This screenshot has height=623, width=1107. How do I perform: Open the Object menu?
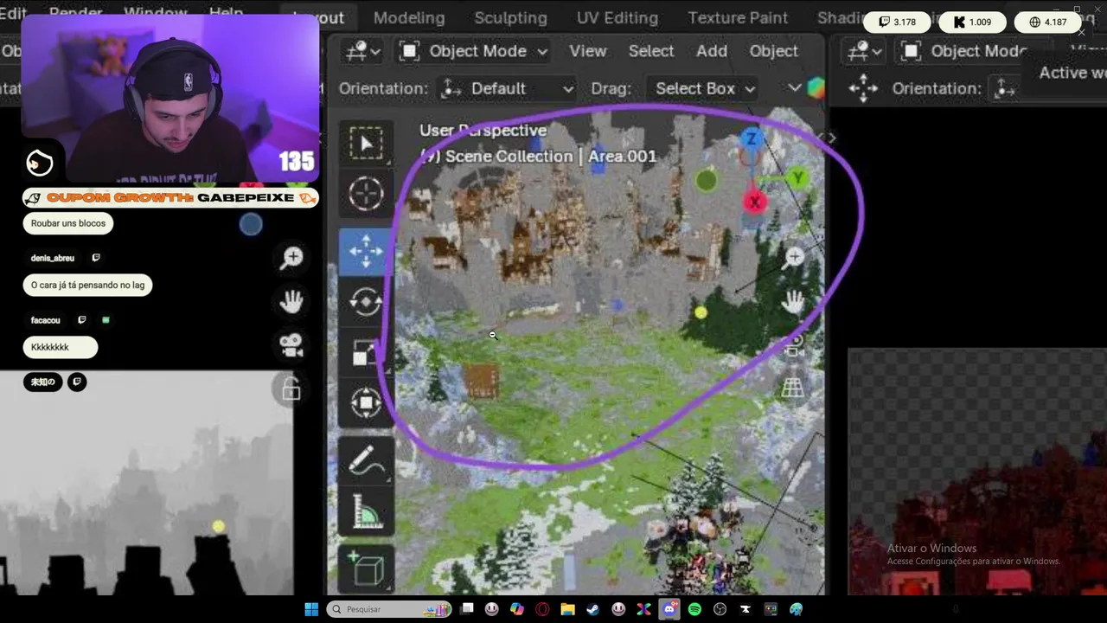point(773,51)
